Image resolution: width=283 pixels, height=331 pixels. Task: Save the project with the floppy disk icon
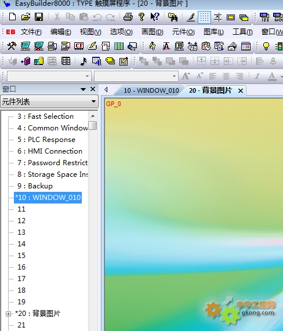click(39, 17)
